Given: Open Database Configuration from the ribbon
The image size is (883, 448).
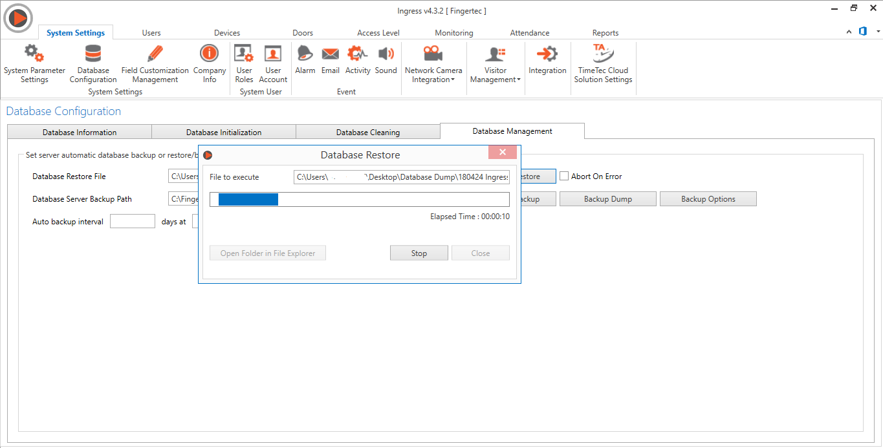Looking at the screenshot, I should pos(93,64).
